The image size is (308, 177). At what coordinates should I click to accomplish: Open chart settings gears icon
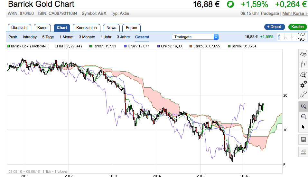(x=303, y=85)
